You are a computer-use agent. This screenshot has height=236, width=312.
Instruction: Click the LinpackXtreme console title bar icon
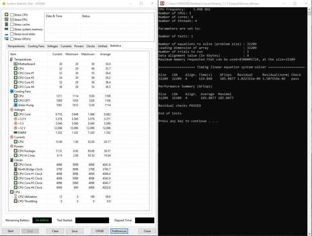162,3
